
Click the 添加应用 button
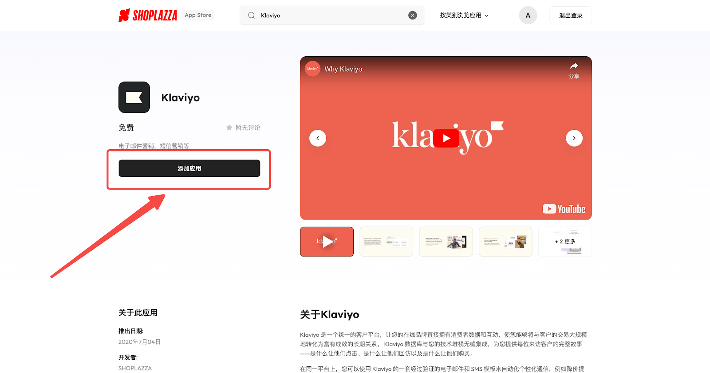189,168
